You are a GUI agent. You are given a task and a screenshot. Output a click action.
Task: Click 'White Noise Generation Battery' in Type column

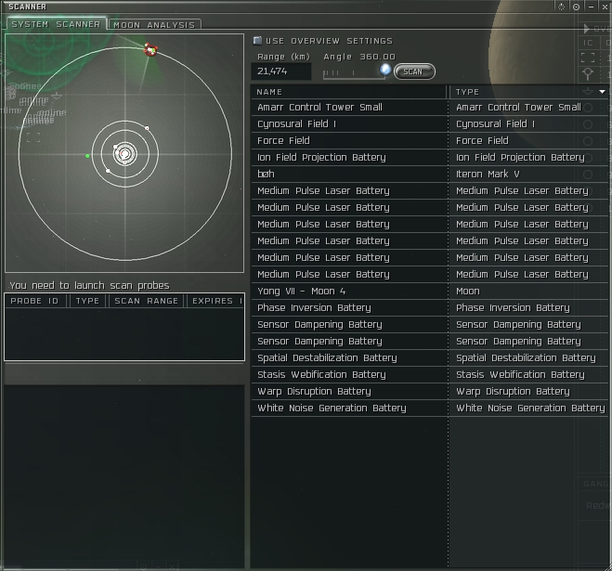530,409
